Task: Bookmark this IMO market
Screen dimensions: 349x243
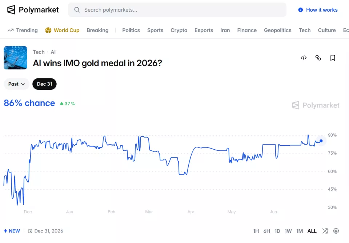Action: click(333, 58)
